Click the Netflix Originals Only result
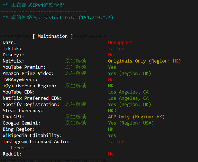The image size is (198, 162). point(144,61)
